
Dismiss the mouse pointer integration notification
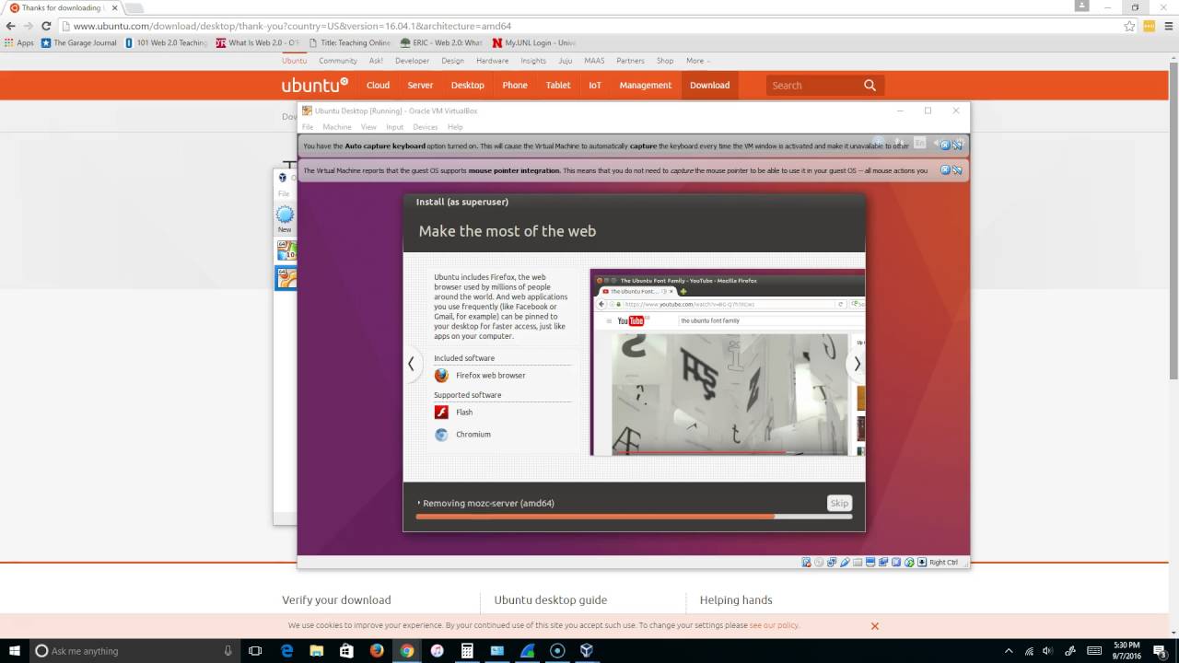945,169
